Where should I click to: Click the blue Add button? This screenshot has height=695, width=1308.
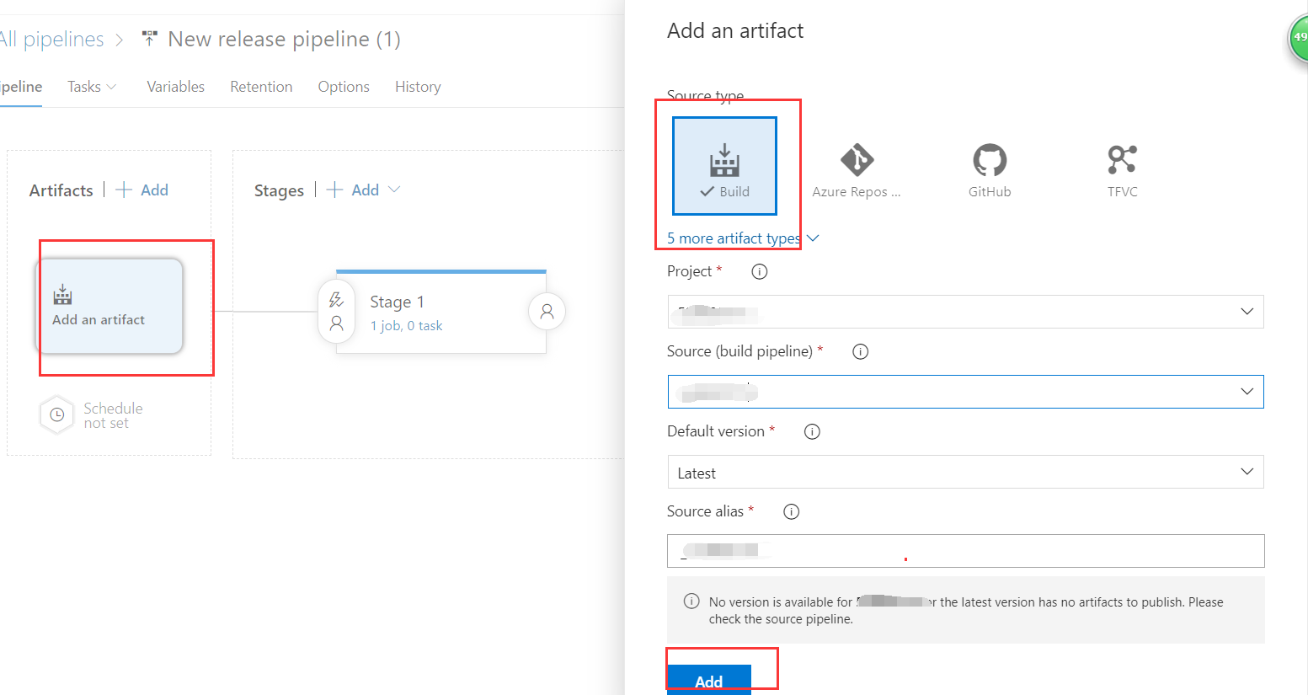[709, 681]
